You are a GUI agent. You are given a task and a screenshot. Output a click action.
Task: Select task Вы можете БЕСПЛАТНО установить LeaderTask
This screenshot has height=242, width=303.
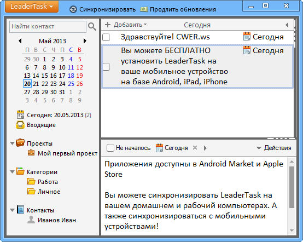pyautogui.click(x=174, y=66)
